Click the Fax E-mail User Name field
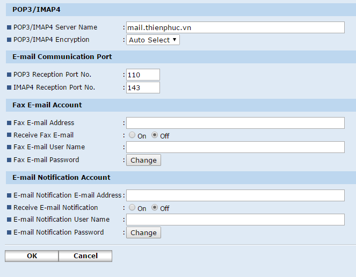Screen dimensions: 356x277 point(235,147)
